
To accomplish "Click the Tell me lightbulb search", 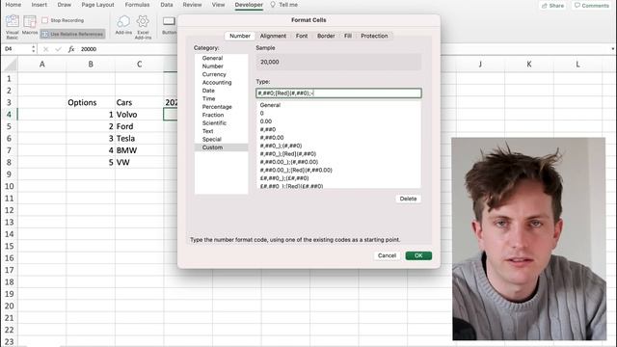I will (283, 5).
